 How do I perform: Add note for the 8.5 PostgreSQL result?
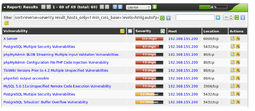coord(233,46)
